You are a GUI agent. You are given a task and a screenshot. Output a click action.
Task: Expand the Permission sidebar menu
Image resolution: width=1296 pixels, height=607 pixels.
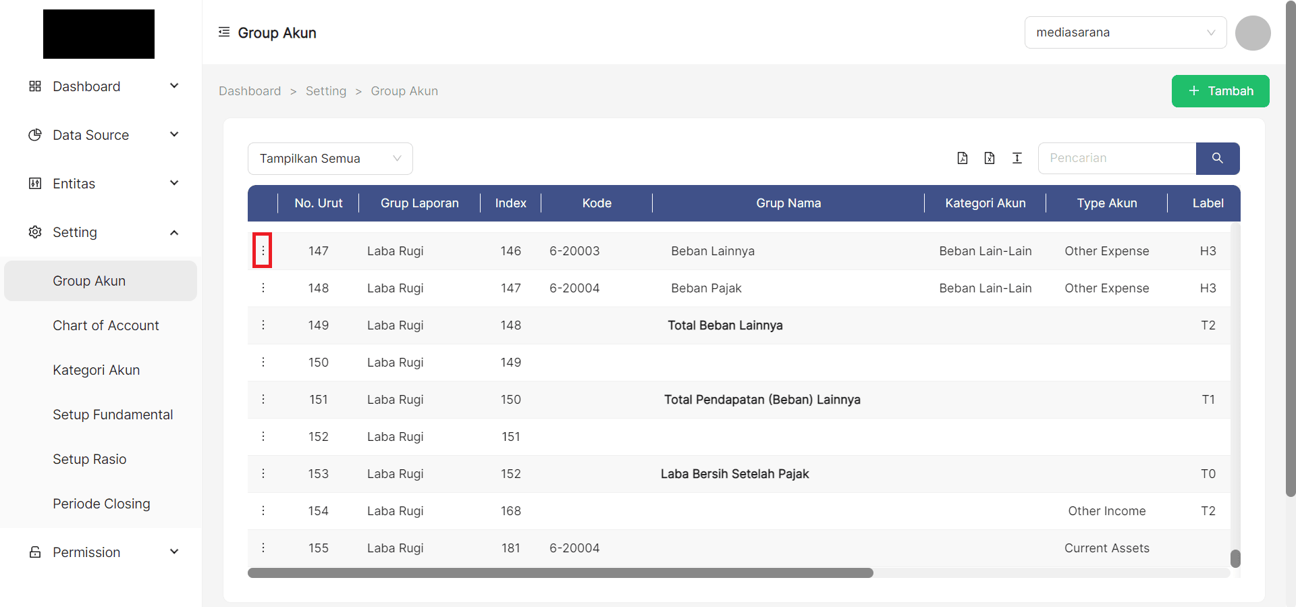click(x=101, y=552)
